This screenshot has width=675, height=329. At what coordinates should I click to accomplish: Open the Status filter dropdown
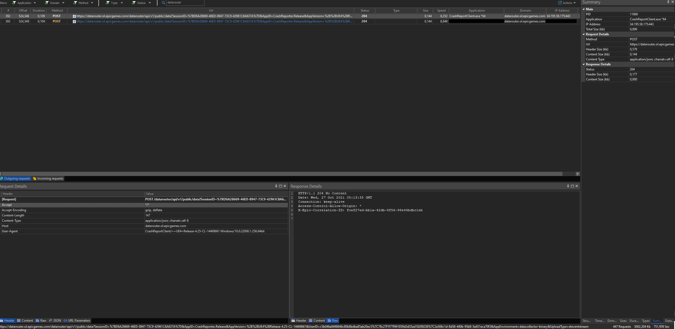pyautogui.click(x=141, y=3)
